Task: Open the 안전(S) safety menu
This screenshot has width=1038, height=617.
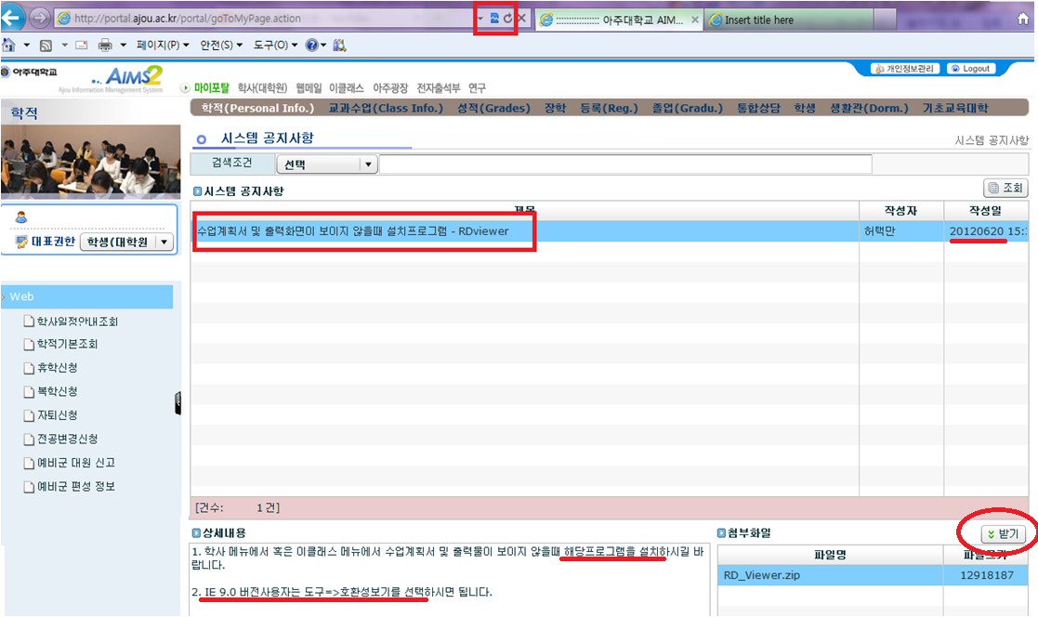Action: coord(221,45)
